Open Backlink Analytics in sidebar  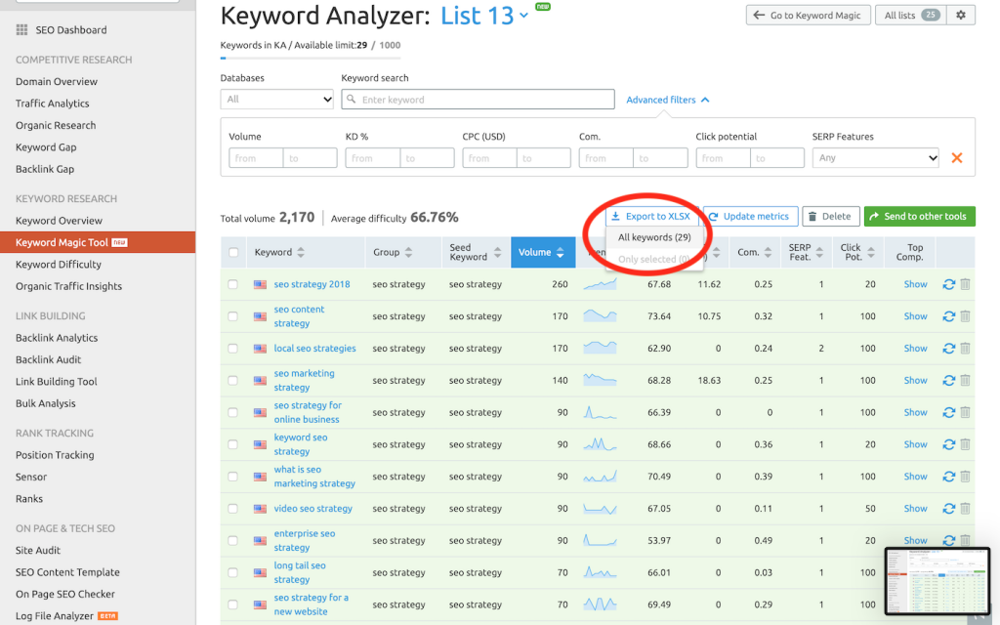click(x=57, y=338)
